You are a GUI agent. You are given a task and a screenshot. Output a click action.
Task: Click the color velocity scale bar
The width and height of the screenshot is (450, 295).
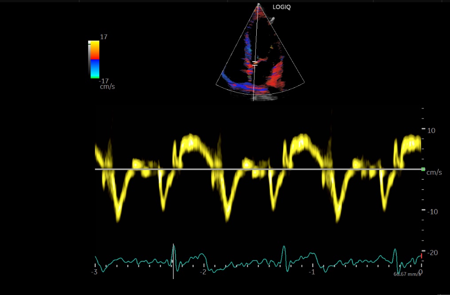click(95, 59)
